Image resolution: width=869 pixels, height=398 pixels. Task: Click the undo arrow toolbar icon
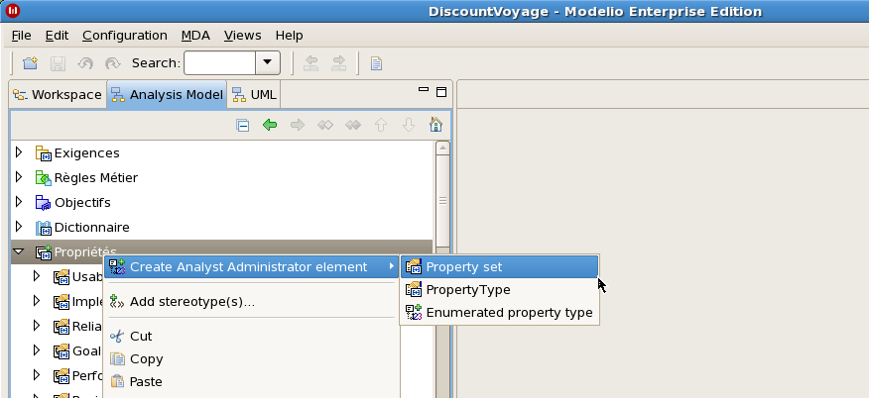[84, 63]
